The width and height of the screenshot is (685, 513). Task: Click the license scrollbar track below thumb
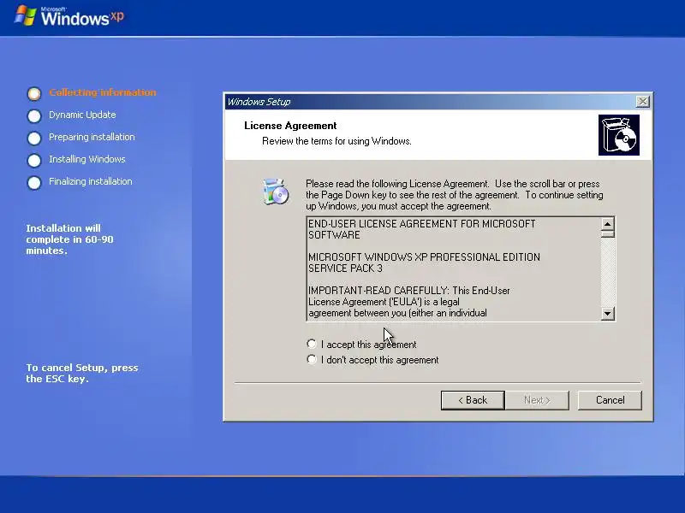coord(607,272)
